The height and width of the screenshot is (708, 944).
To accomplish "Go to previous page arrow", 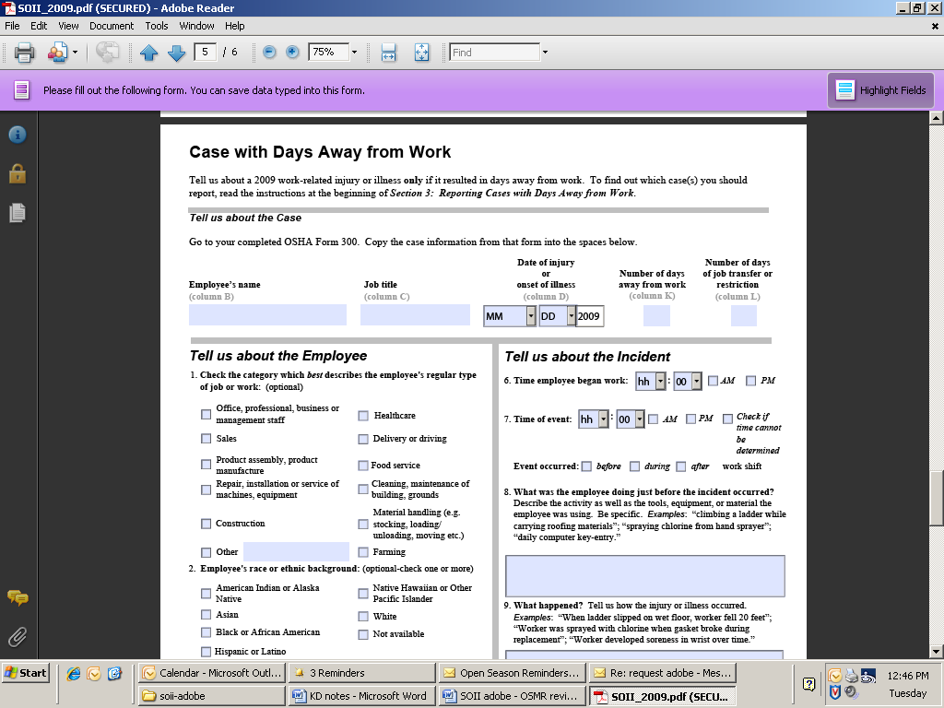I will pos(148,53).
